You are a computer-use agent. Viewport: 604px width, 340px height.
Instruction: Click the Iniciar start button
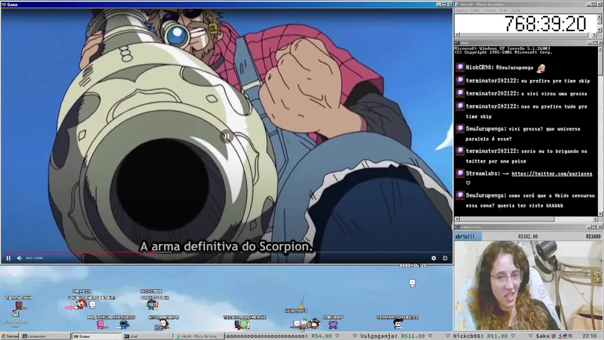pos(9,336)
